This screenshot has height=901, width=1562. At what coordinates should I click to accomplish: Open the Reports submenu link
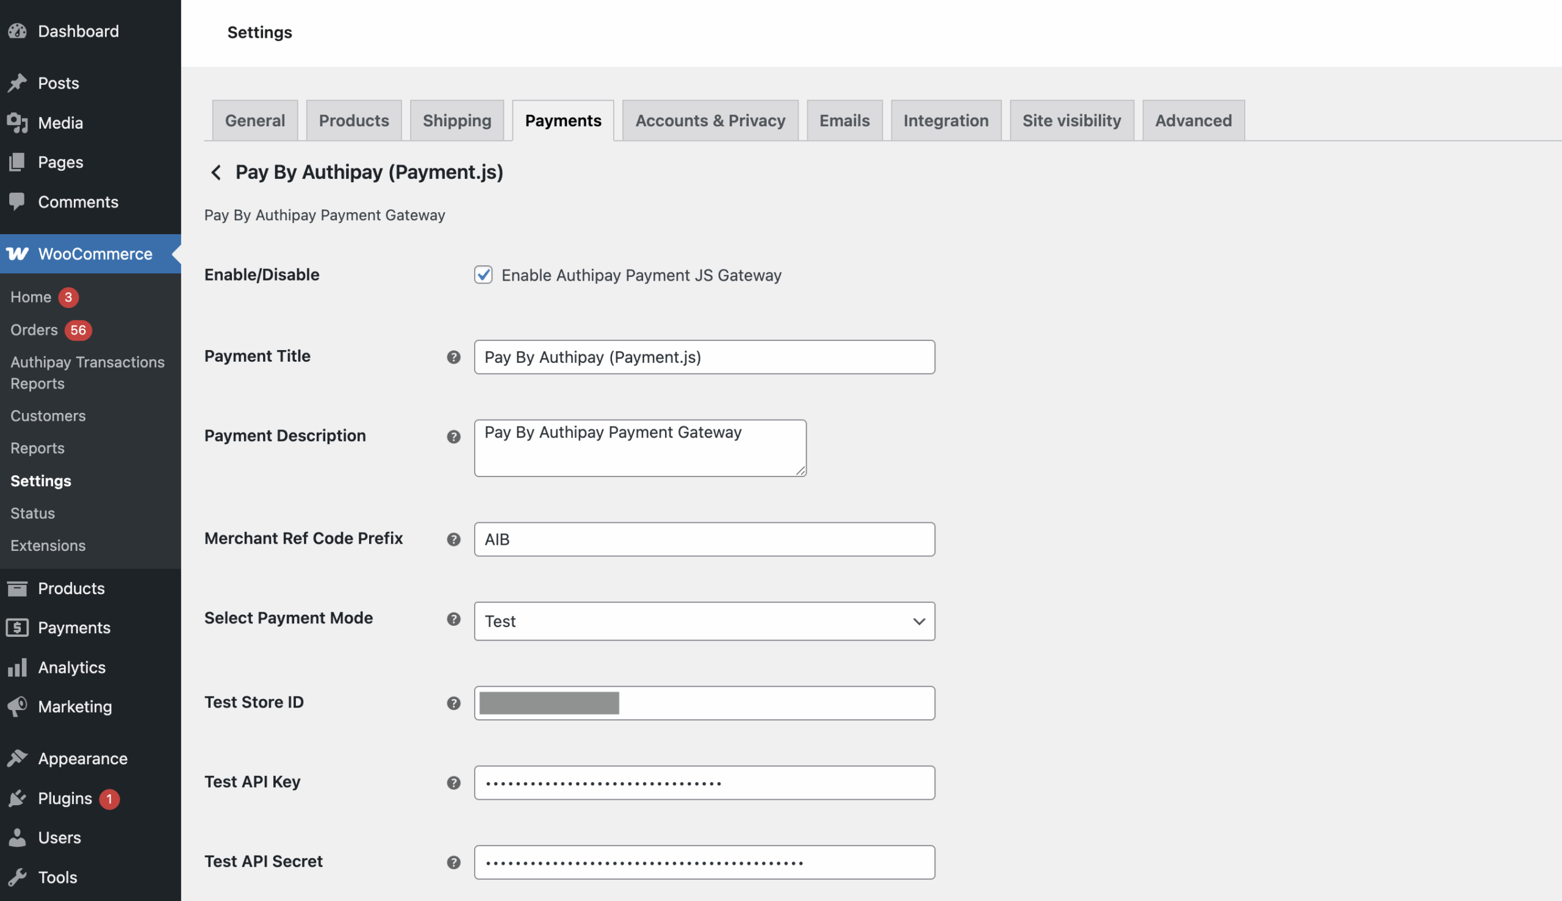point(37,448)
